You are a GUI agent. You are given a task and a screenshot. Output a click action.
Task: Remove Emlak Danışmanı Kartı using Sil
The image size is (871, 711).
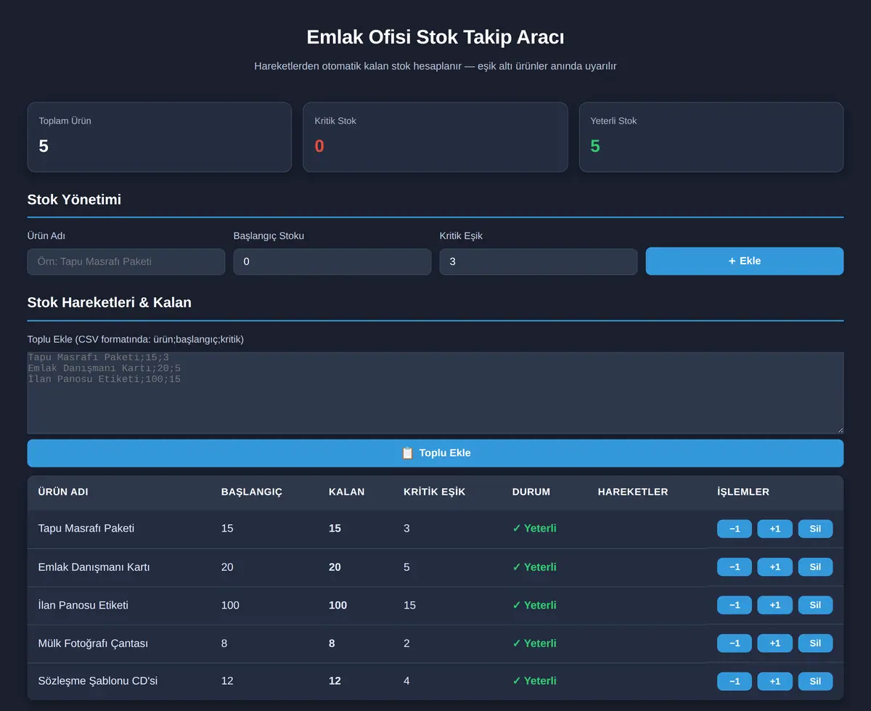[815, 567]
